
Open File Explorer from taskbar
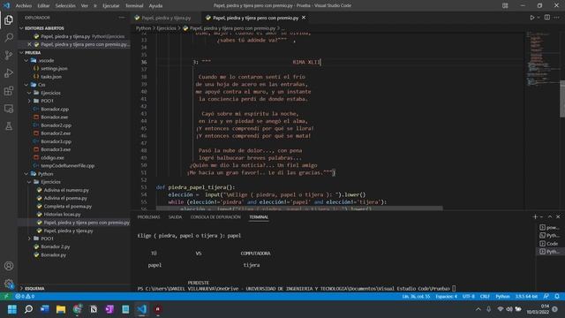click(x=61, y=309)
